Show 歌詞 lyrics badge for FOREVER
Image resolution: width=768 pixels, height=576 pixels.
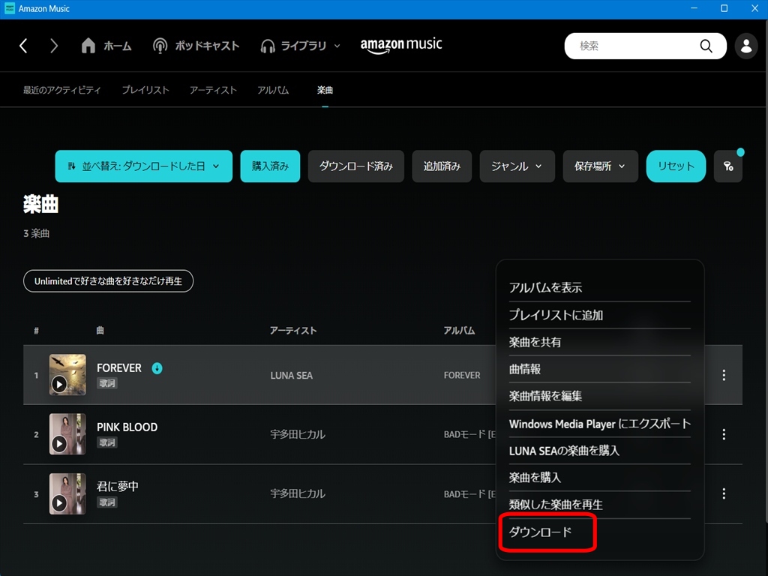tap(106, 383)
